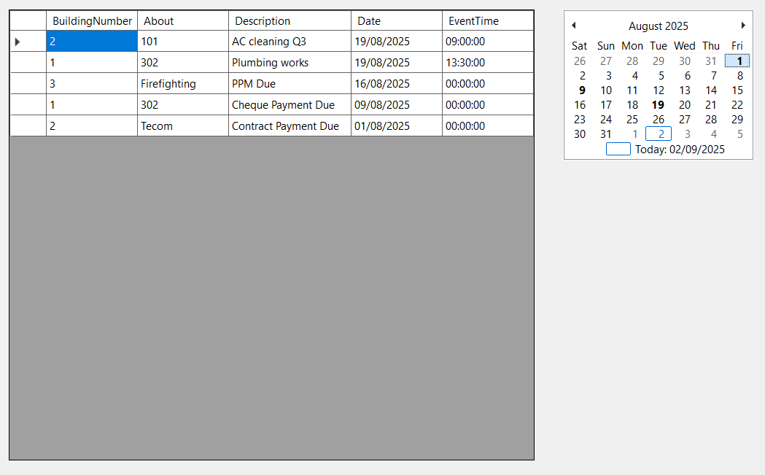Pick September 2 outlined in calendar
Viewport: 765px width, 475px height.
click(x=659, y=134)
